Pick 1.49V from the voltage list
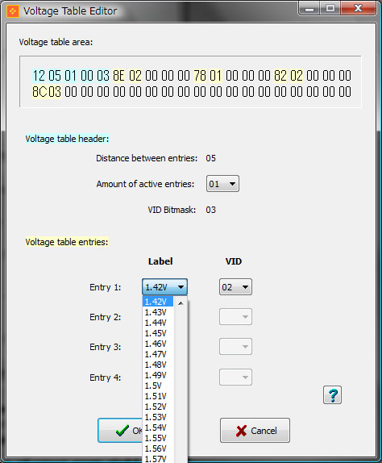 (158, 375)
